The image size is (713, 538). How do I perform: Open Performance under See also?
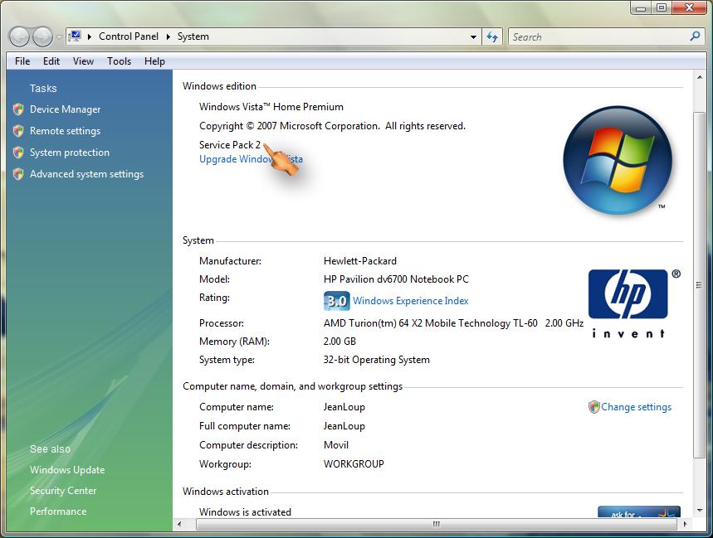58,511
